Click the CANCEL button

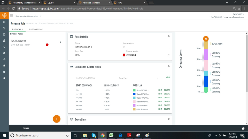(x=26, y=128)
